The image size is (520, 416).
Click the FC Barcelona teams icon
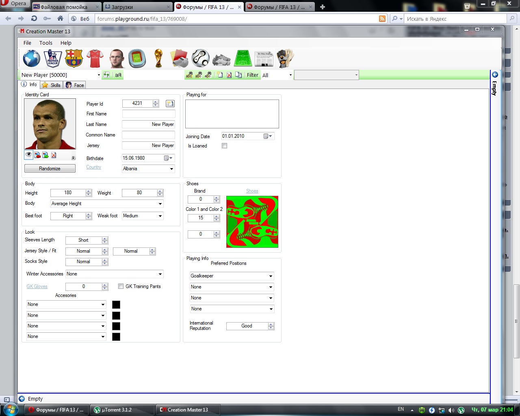tap(74, 58)
